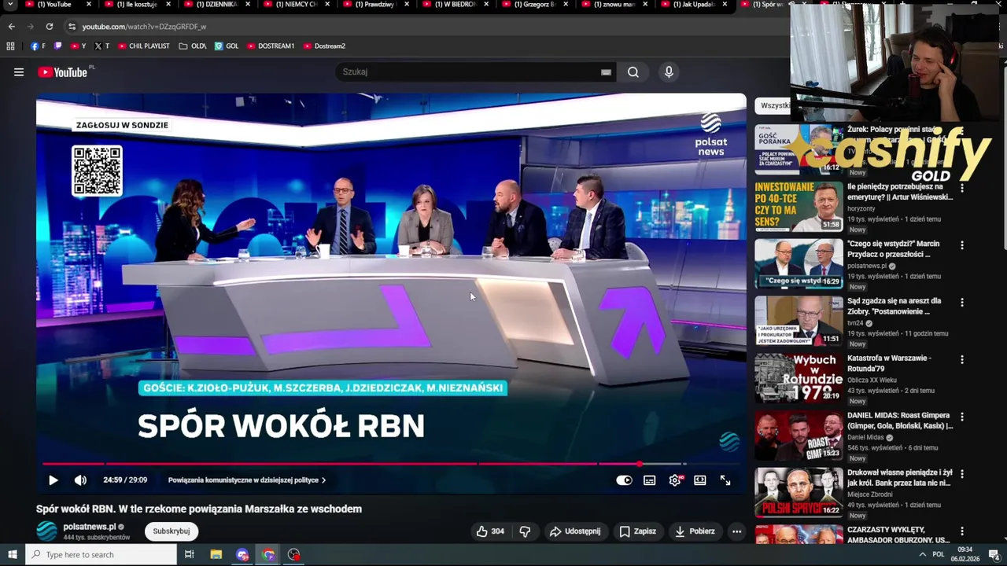Open the 'Czego się wstydzi?' Marcin Przydacz video
This screenshot has height=566, width=1007.
point(894,249)
